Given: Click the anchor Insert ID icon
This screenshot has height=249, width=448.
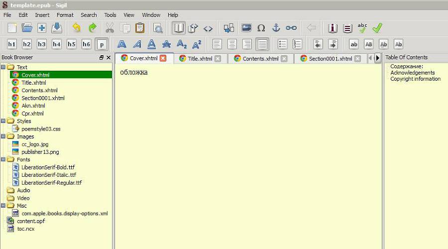Looking at the screenshot, I should tap(276, 28).
